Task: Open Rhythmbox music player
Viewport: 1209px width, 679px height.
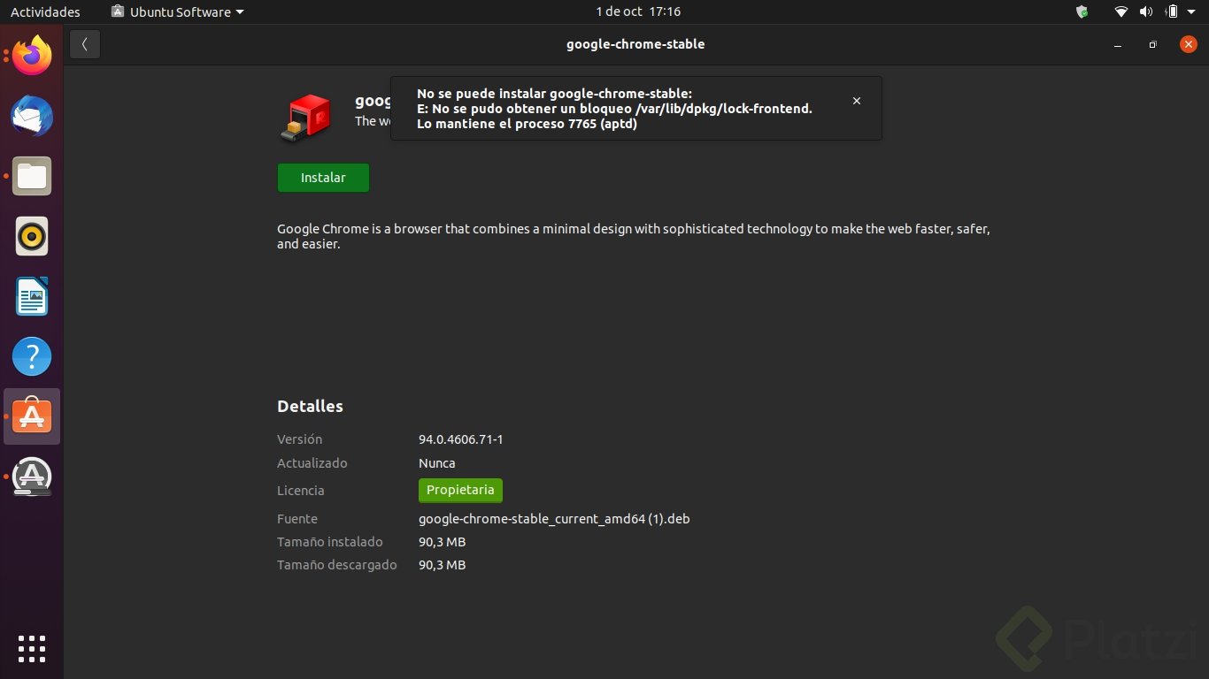Action: click(x=32, y=237)
